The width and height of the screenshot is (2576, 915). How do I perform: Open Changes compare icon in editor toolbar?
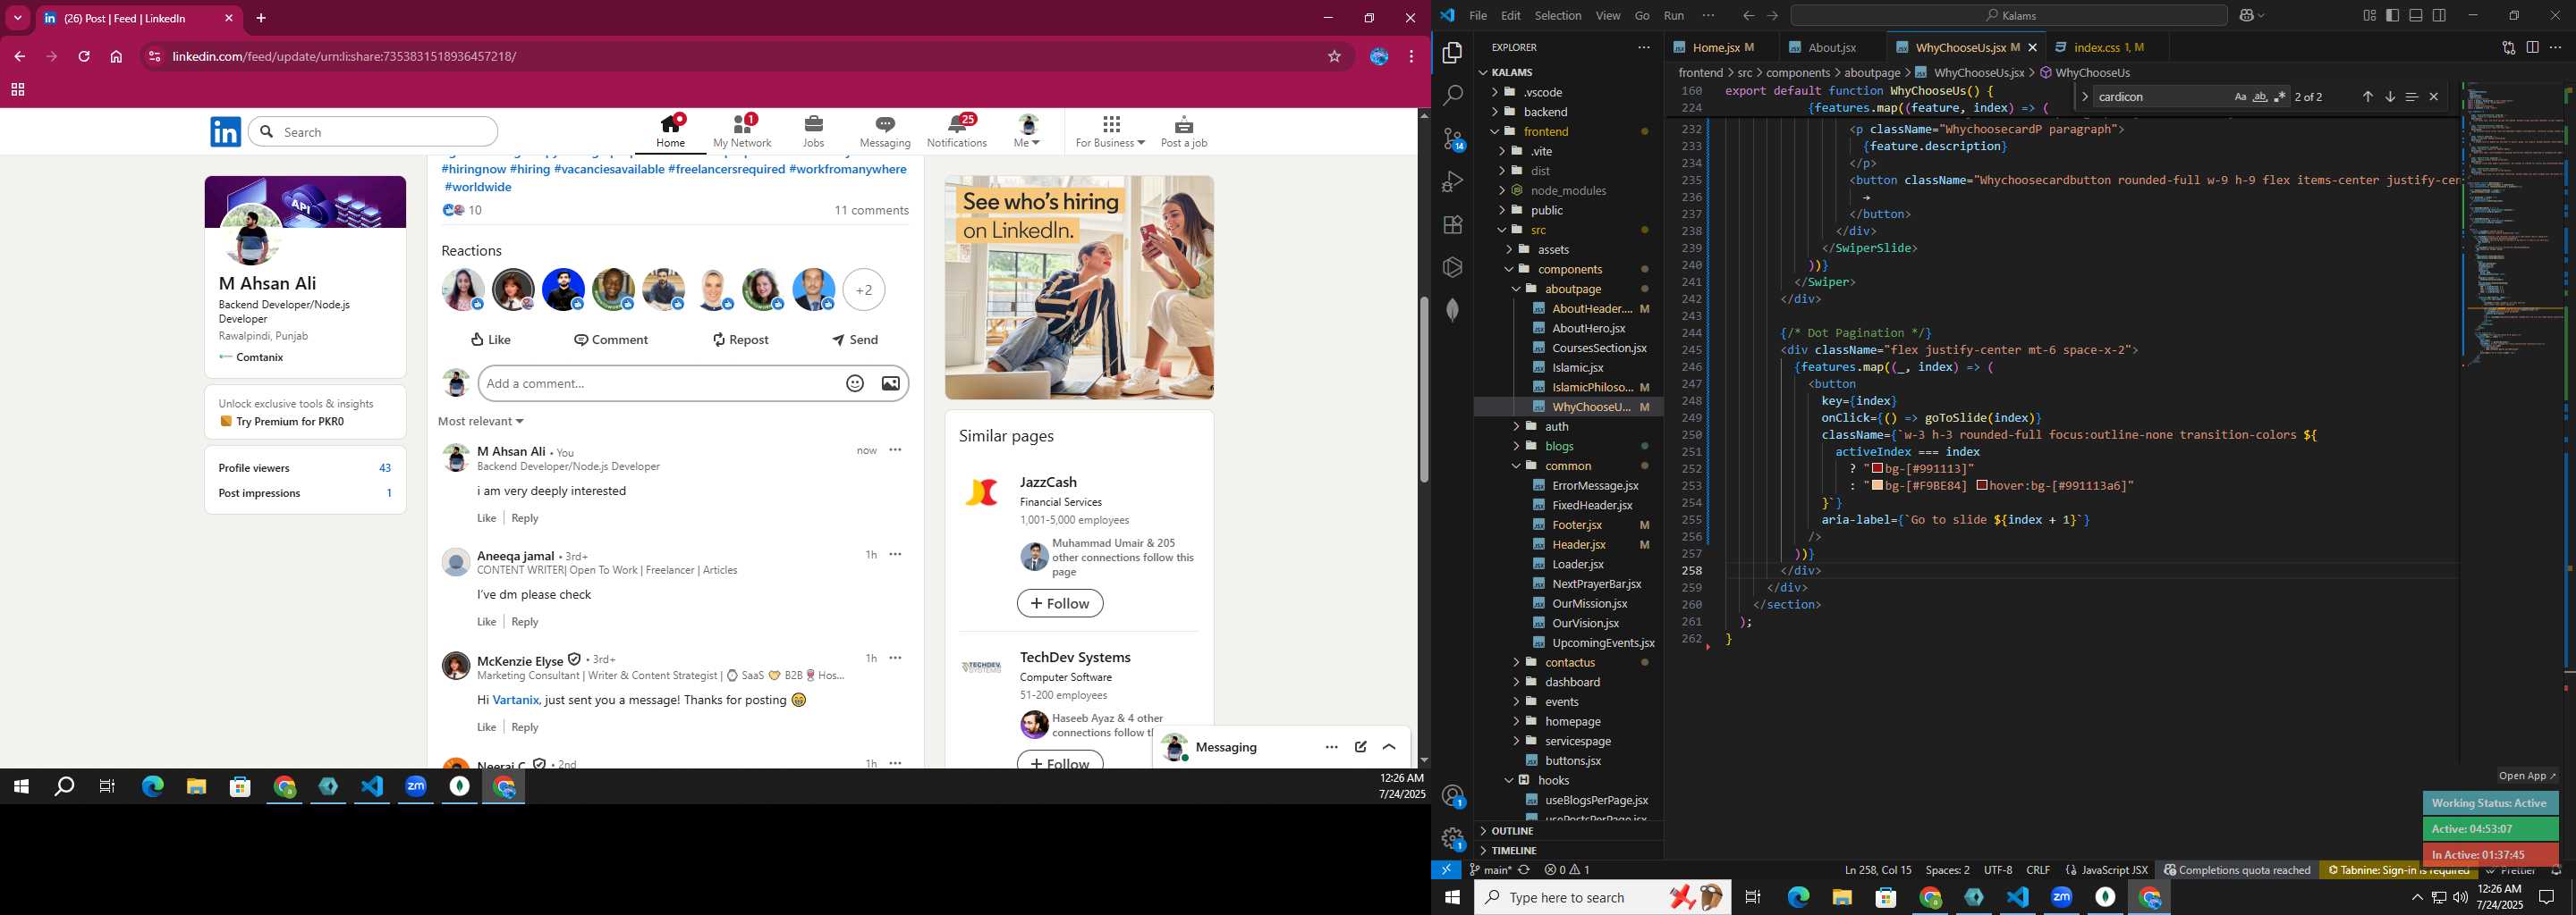click(x=2508, y=47)
